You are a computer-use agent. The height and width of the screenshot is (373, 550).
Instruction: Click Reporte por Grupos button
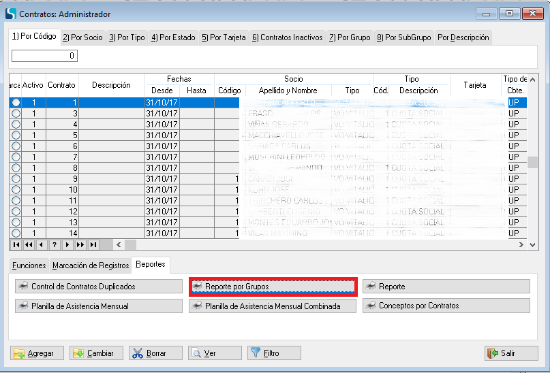273,287
